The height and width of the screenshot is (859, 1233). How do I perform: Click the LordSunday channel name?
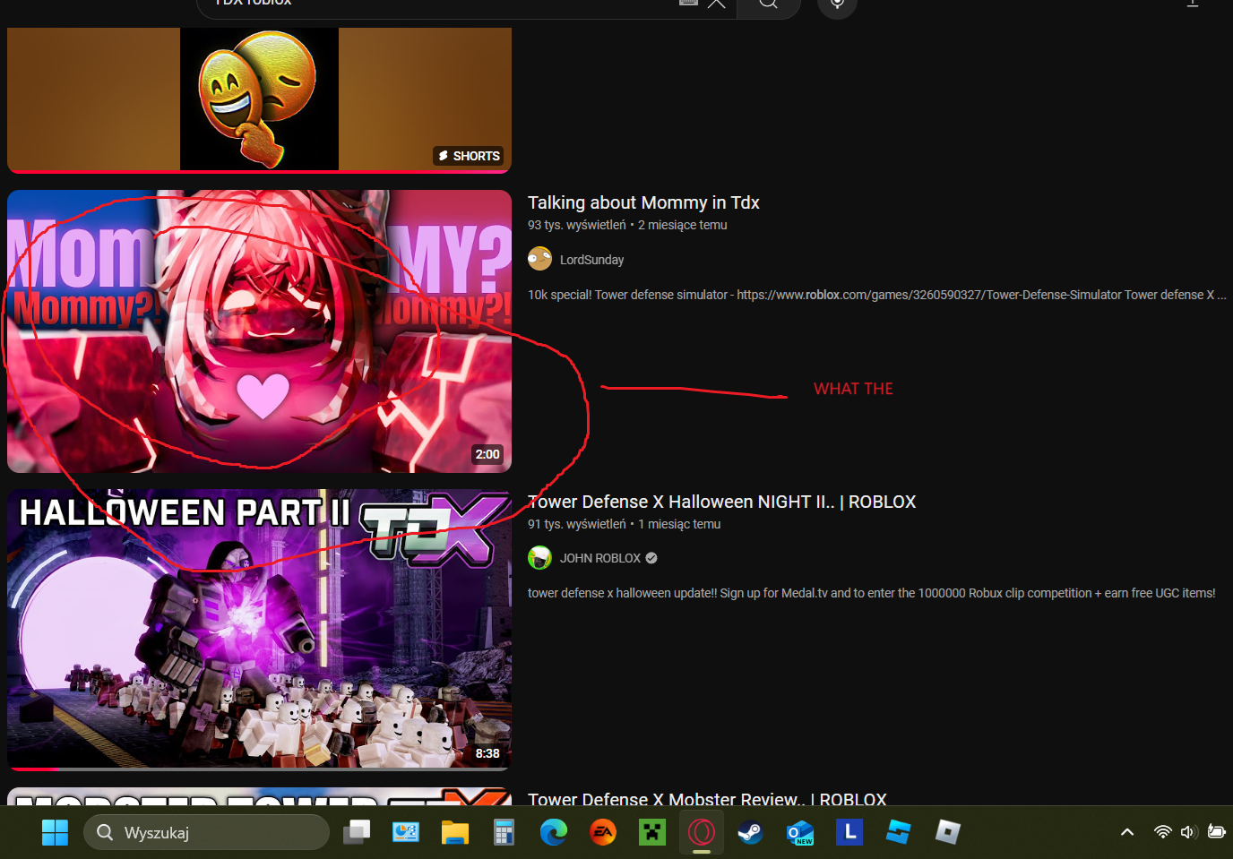[x=591, y=260]
